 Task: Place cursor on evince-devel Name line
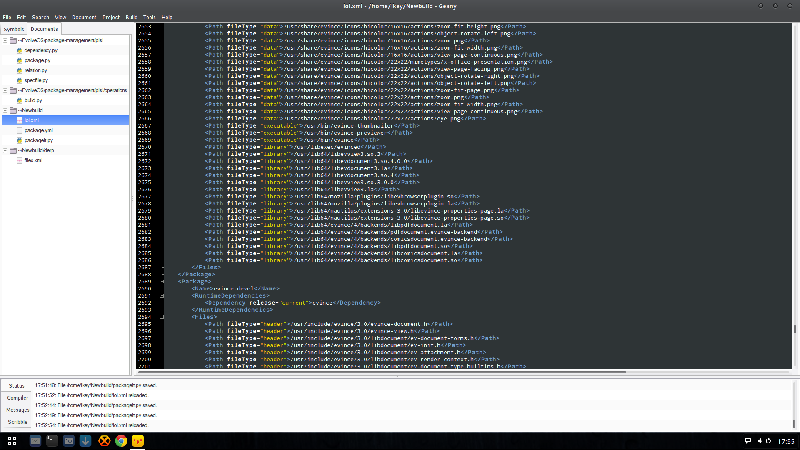(235, 289)
